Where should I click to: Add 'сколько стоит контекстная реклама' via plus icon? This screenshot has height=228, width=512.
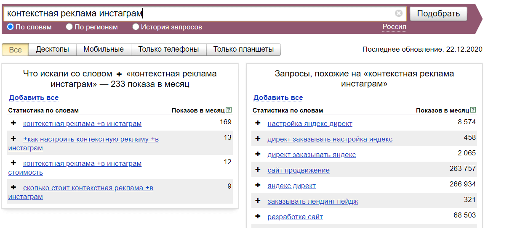[x=13, y=187]
